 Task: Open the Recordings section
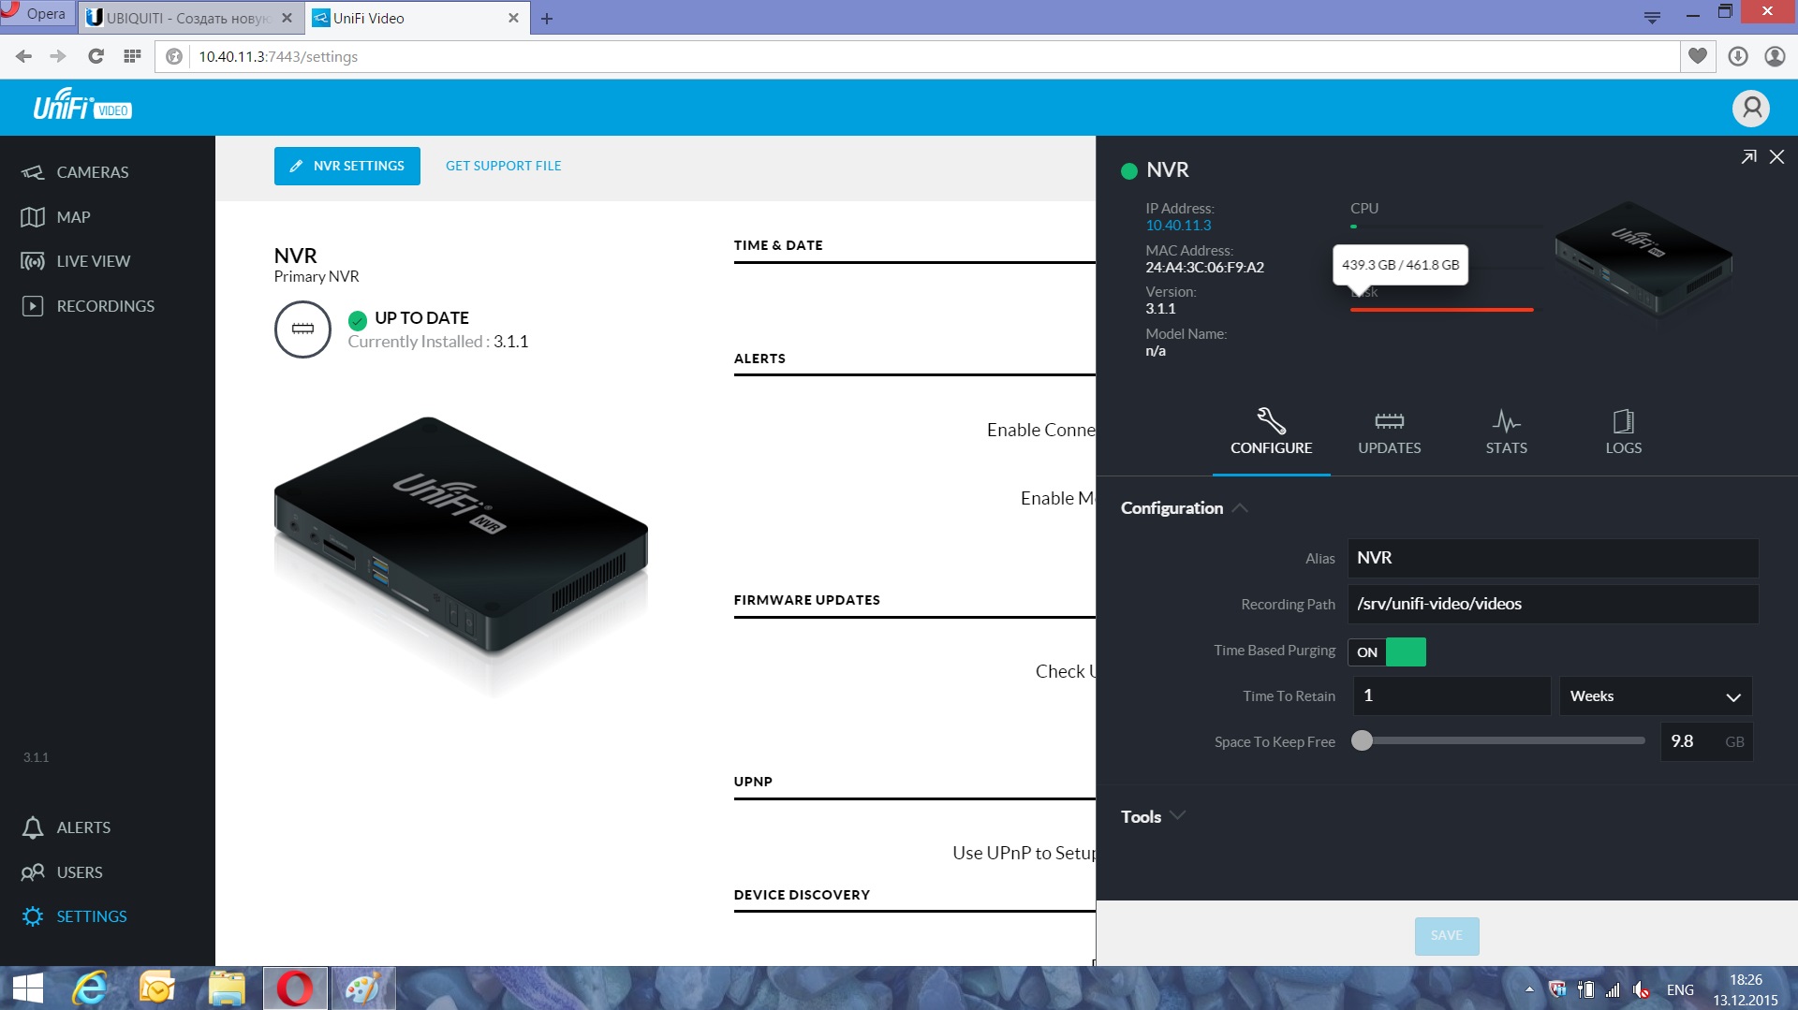tap(88, 306)
